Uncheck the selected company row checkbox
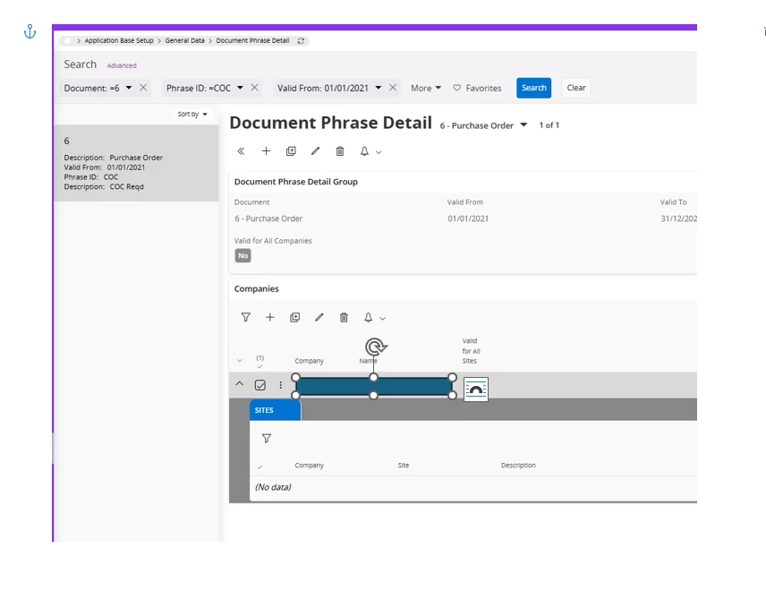This screenshot has width=766, height=591. tap(260, 385)
